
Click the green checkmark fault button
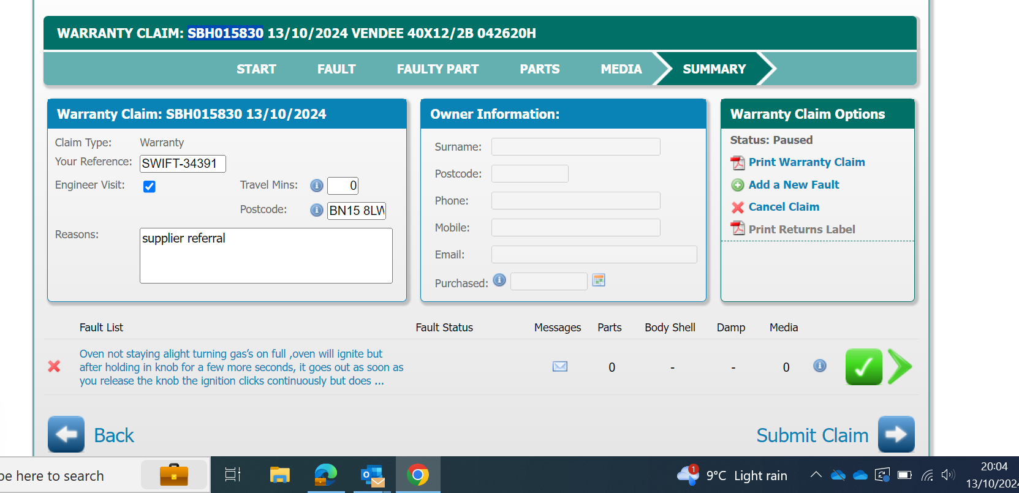tap(863, 367)
